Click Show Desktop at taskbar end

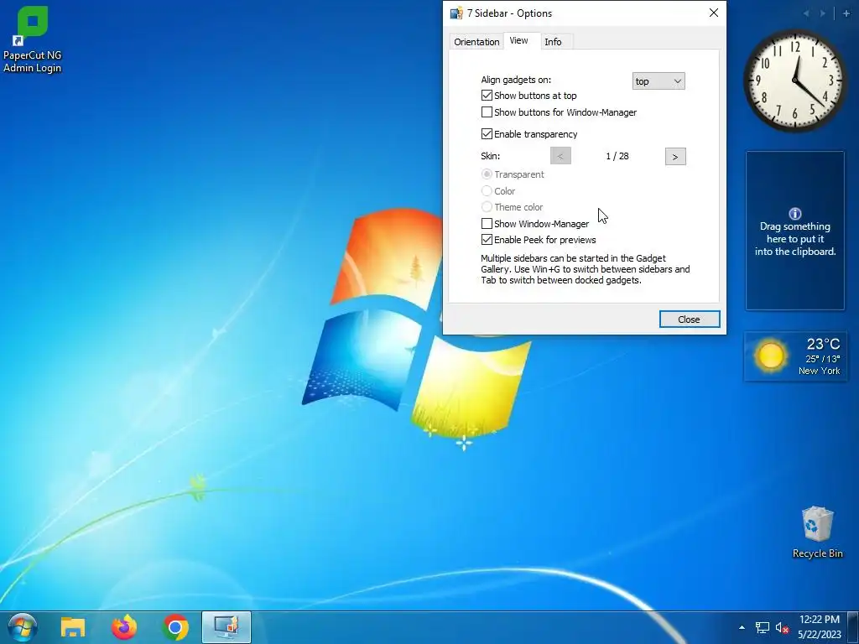(x=853, y=627)
